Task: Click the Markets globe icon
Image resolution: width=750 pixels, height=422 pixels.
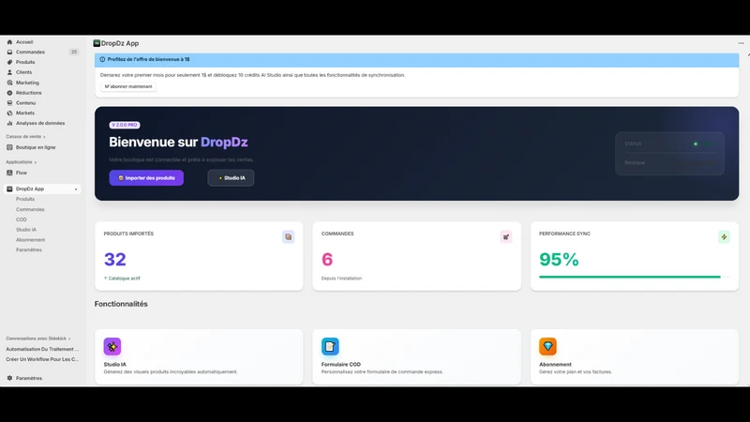Action: pyautogui.click(x=9, y=113)
